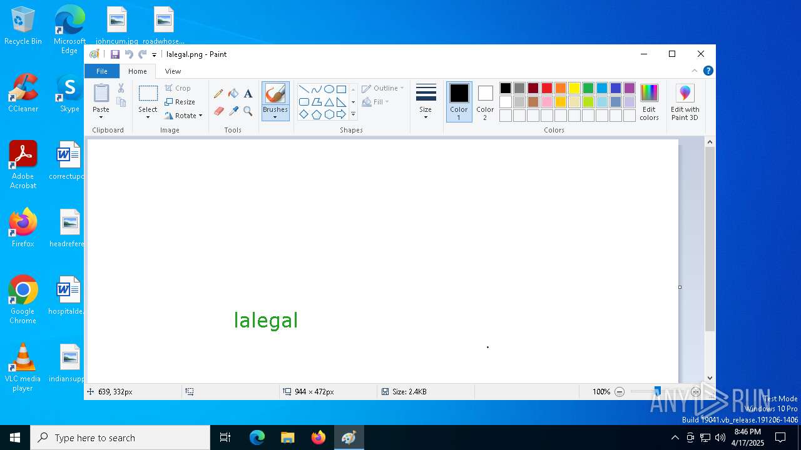Switch to the View tab
This screenshot has height=450, width=801.
coord(173,71)
